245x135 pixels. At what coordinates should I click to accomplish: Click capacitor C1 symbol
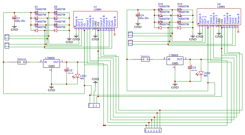pos(14,18)
